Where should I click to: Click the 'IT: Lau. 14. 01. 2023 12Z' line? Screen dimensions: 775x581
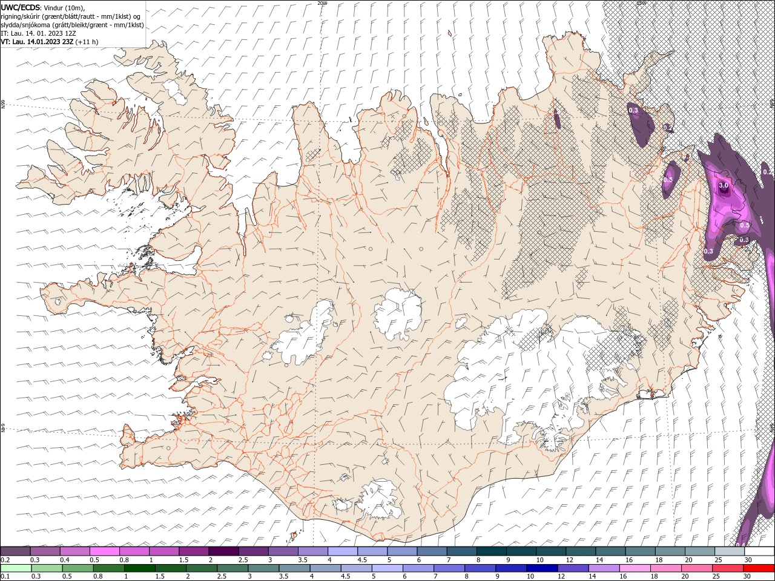click(38, 33)
